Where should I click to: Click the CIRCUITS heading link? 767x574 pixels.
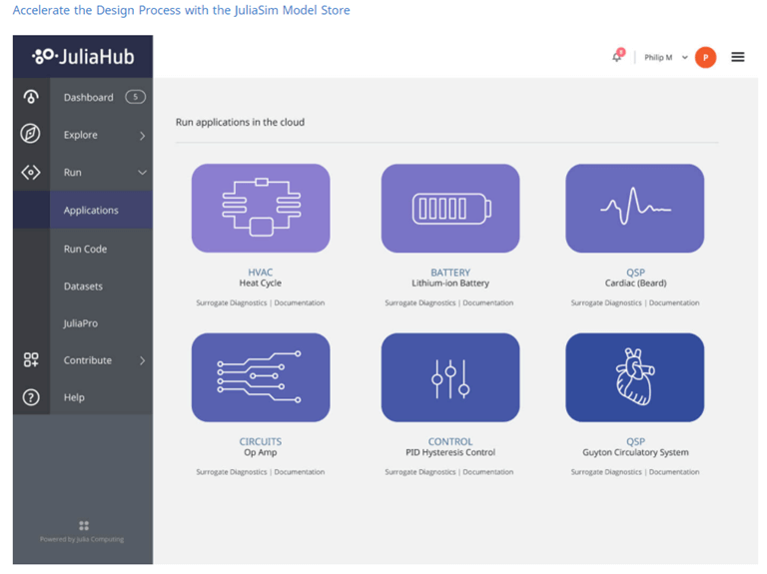click(x=261, y=441)
